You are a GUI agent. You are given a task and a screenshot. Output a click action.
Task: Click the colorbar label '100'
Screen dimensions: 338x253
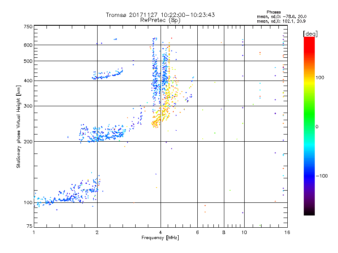(x=320, y=78)
